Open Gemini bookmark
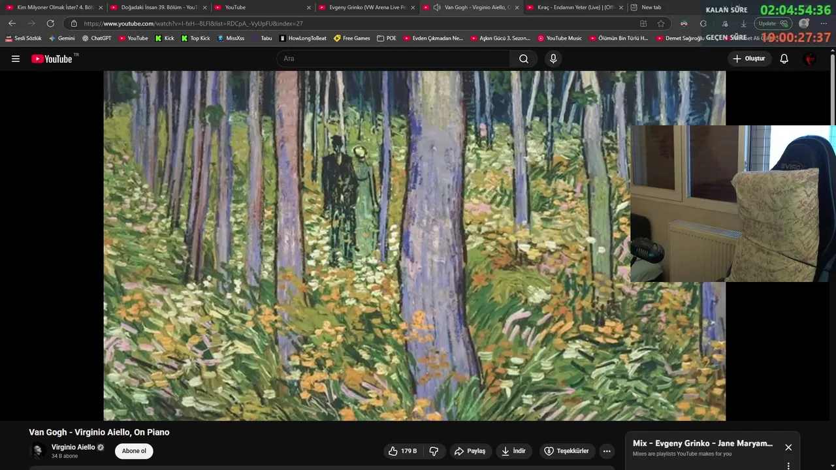Viewport: 836px width, 470px height. coord(62,39)
